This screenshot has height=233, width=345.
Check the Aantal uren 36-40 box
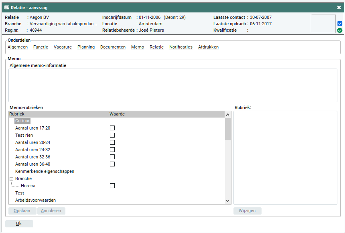[112, 164]
